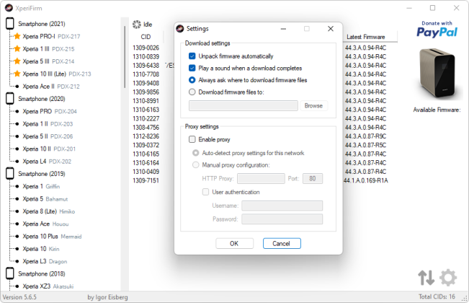Click the device picture above Available Firmware
This screenshot has width=469, height=303.
[437, 74]
